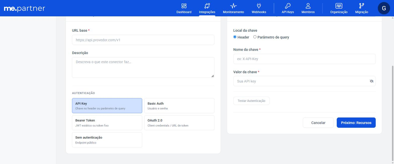Click the AUTENTICAÇÃO section heading
Viewport: 394px width, 164px height.
tap(83, 93)
